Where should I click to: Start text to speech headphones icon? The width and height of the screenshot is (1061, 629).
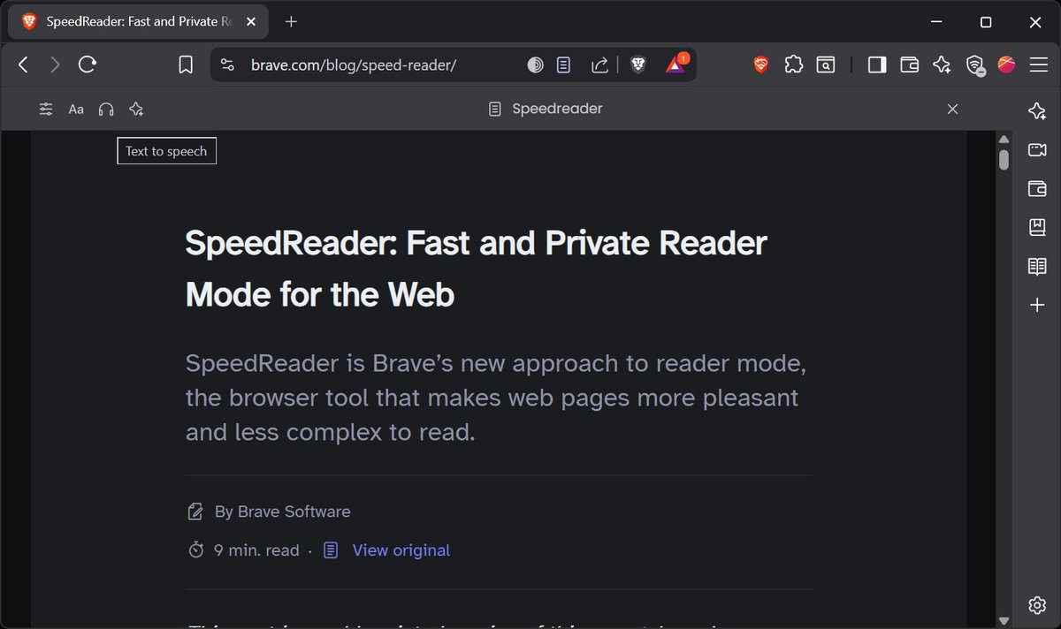pyautogui.click(x=106, y=110)
